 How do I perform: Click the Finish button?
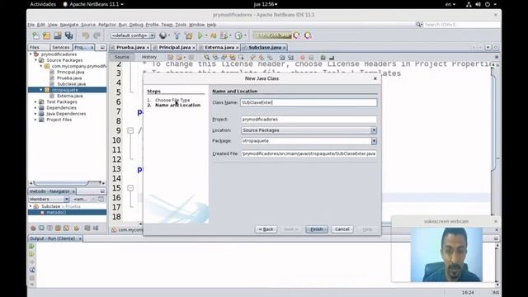[x=317, y=229]
